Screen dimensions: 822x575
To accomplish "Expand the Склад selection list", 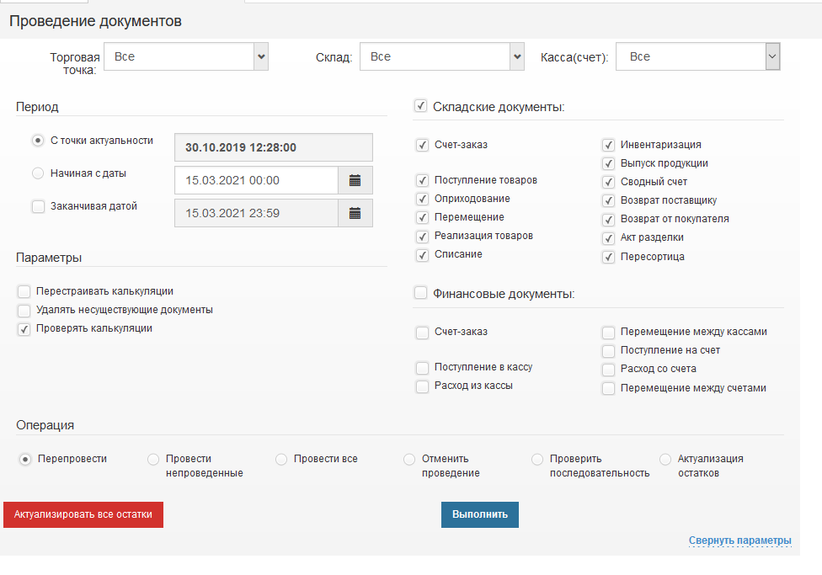I will click(517, 56).
